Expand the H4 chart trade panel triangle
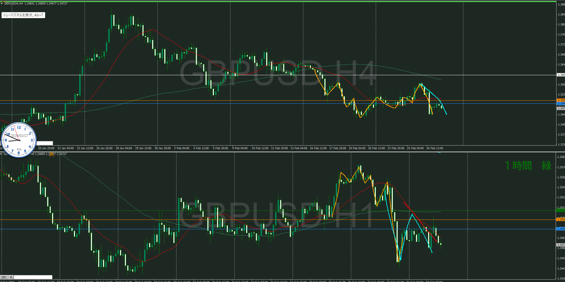This screenshot has height=282, width=565. [2, 4]
